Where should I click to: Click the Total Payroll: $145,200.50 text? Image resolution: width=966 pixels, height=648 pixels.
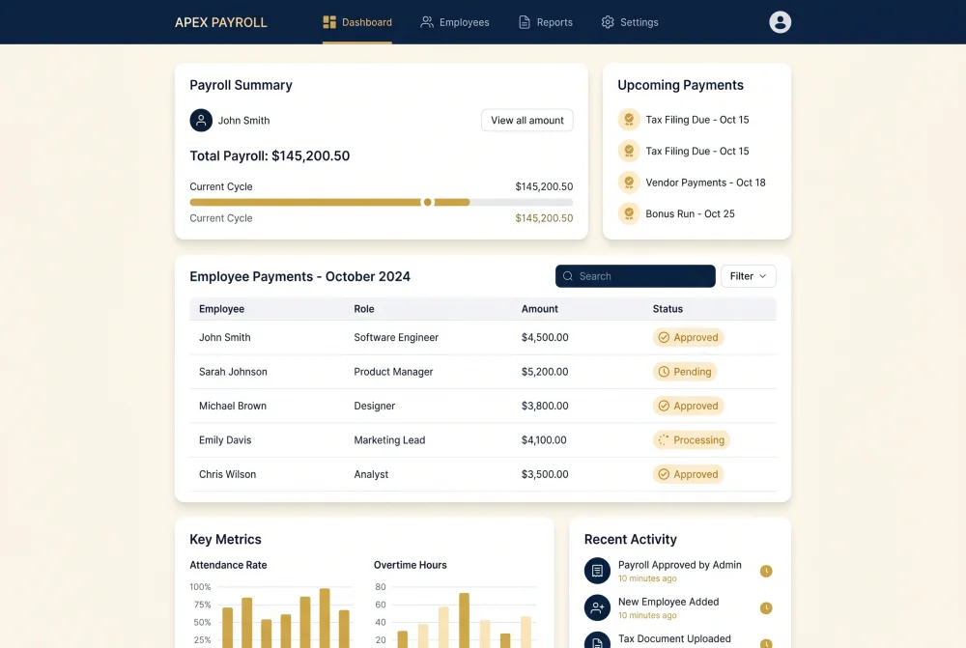coord(270,155)
